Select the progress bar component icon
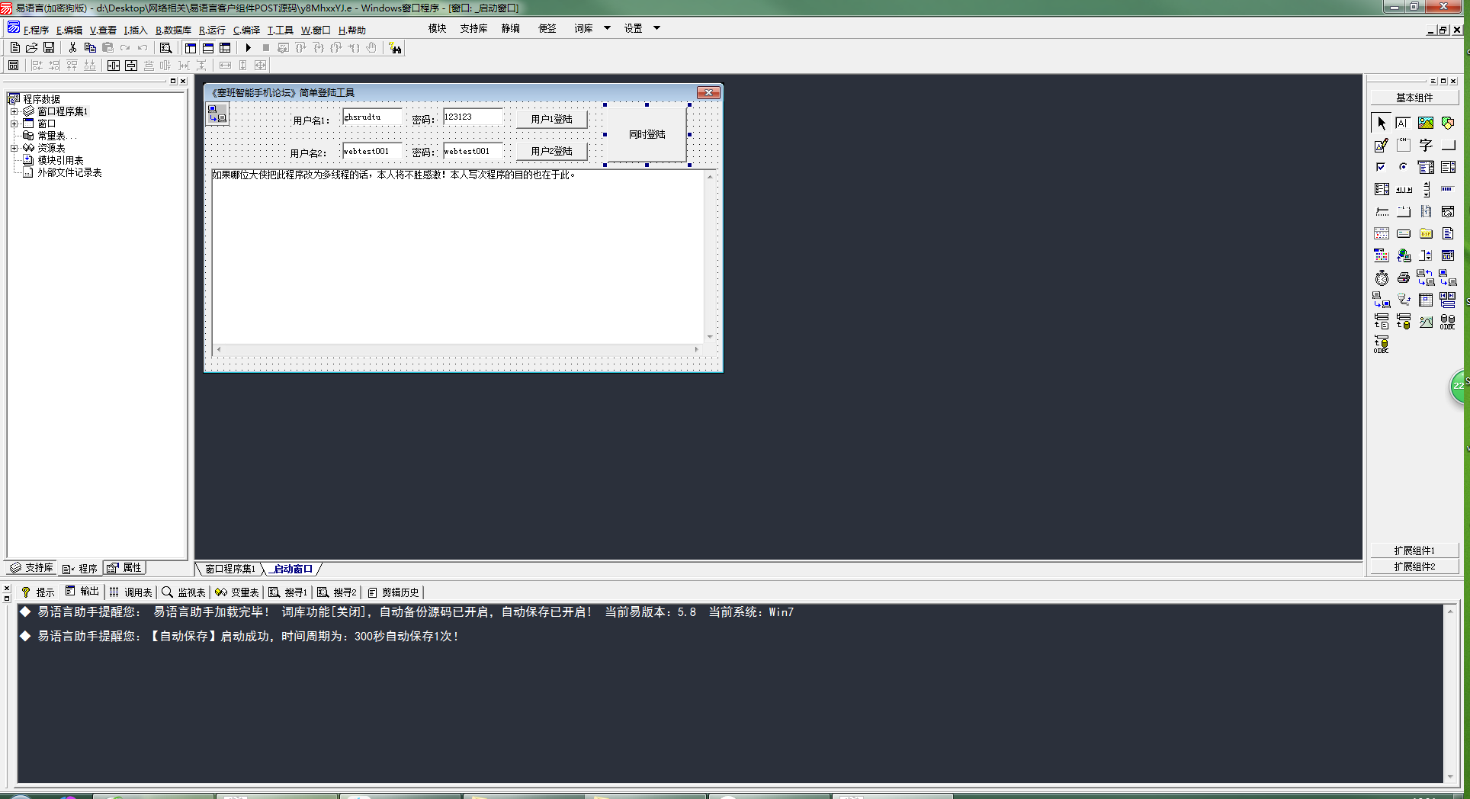This screenshot has width=1470, height=799. [1447, 189]
